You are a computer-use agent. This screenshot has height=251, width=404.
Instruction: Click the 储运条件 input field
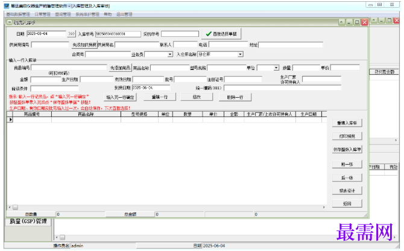pos(54,89)
